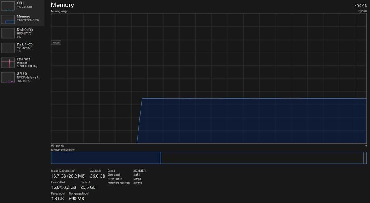This screenshot has height=203, width=370.
Task: Open the Disk 1 (C:) graph thumbnail
Action: pos(8,48)
